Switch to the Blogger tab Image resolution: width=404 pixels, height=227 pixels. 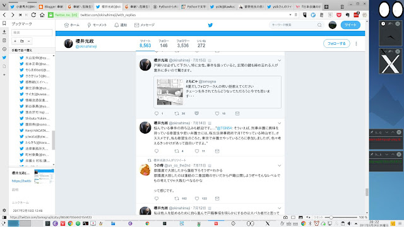tap(52, 7)
